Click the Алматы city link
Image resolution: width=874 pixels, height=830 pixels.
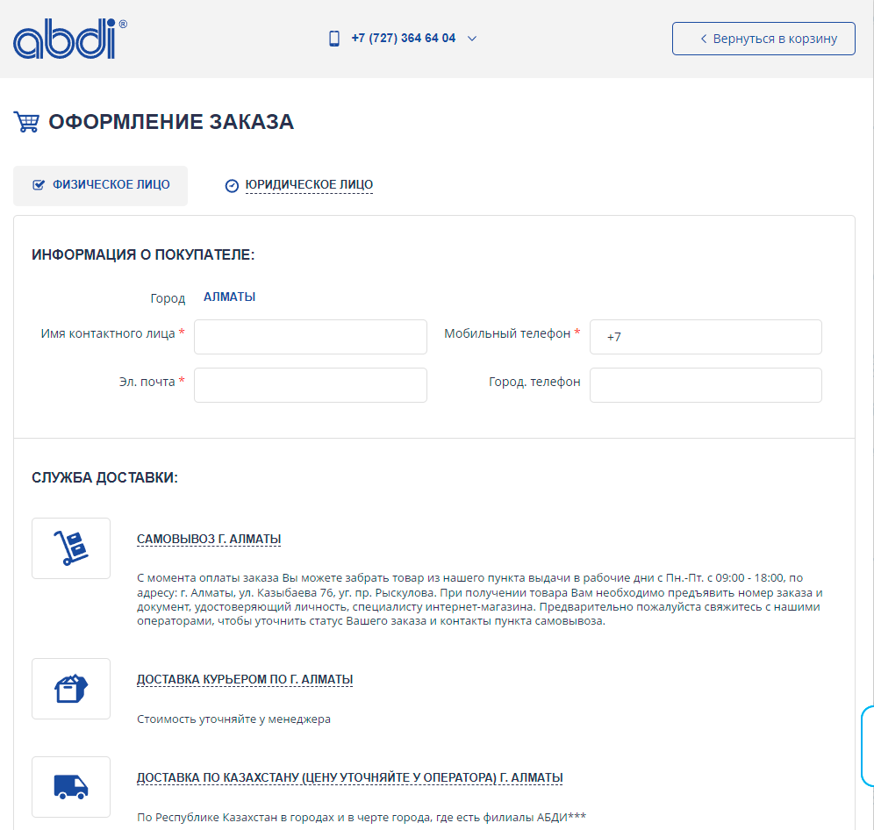click(x=230, y=297)
